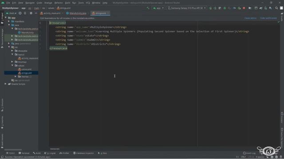The height and width of the screenshot is (159, 284).
Task: Click the Run app icon next to device selector
Action: coord(210,8)
